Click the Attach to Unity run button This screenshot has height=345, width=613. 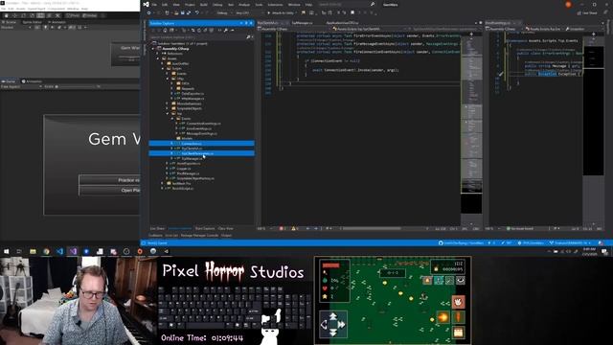coord(281,12)
